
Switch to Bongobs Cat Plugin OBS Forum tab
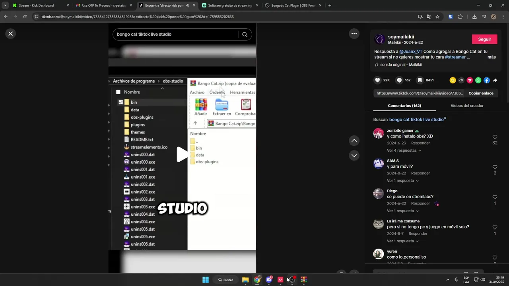(293, 6)
